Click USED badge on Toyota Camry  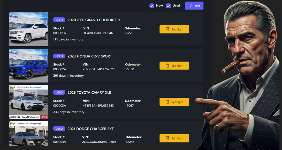(59, 92)
